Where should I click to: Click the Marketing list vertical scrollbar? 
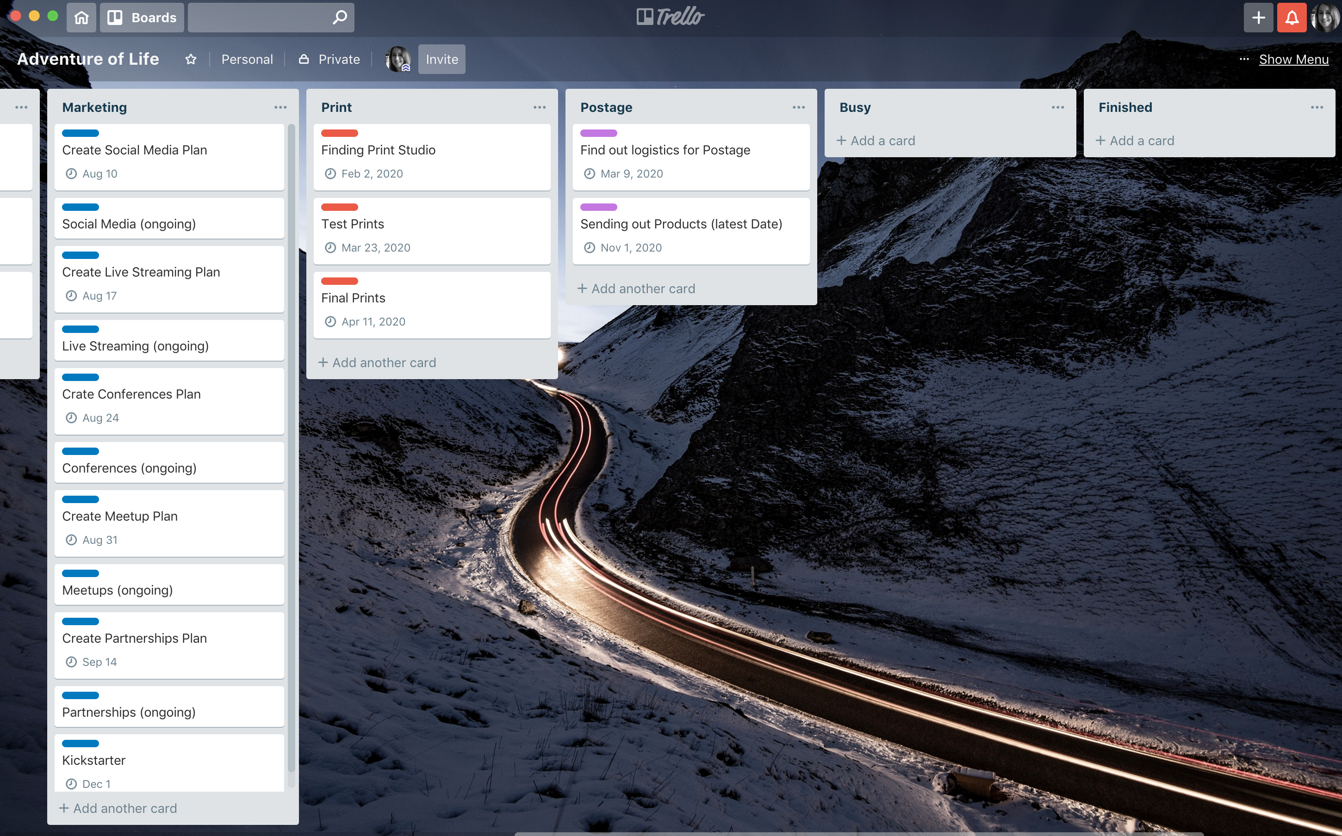pos(292,448)
